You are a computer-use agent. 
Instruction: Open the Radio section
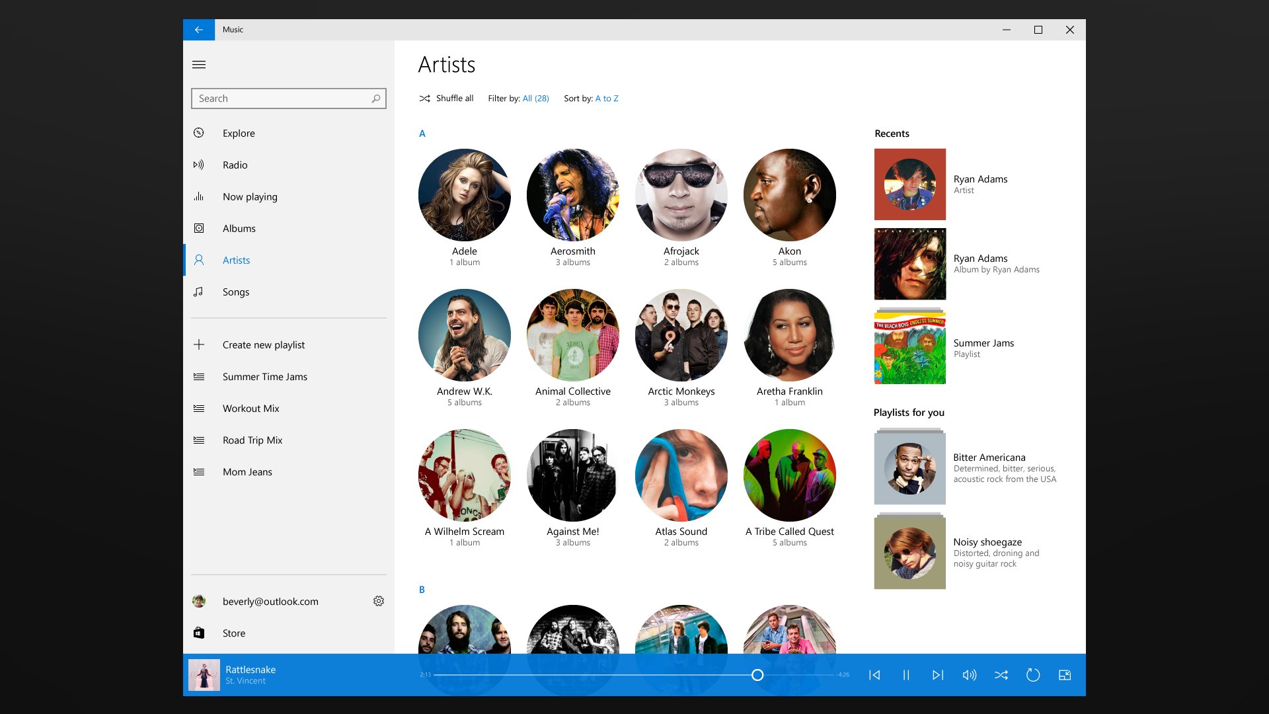(235, 165)
